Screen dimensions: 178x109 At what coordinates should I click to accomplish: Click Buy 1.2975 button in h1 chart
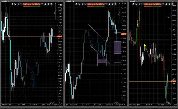tap(157, 4)
